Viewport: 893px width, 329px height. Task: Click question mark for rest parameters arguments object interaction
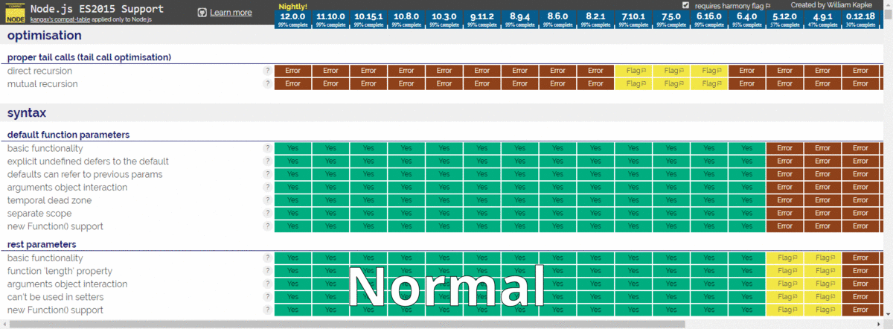266,284
